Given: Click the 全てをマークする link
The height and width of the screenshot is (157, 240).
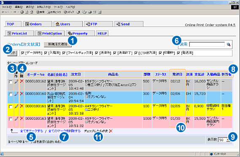Looking at the screenshot, I should pyautogui.click(x=31, y=131).
